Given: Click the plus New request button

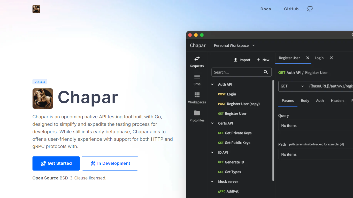Looking at the screenshot, I should 263,60.
